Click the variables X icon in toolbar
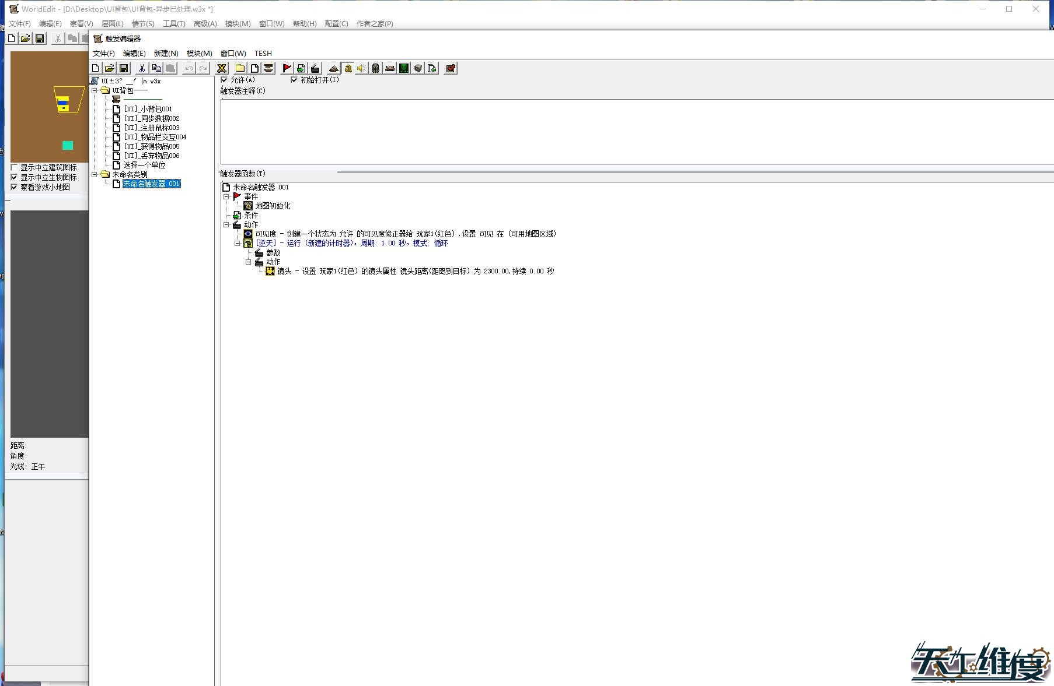Viewport: 1054px width, 686px height. tap(221, 68)
